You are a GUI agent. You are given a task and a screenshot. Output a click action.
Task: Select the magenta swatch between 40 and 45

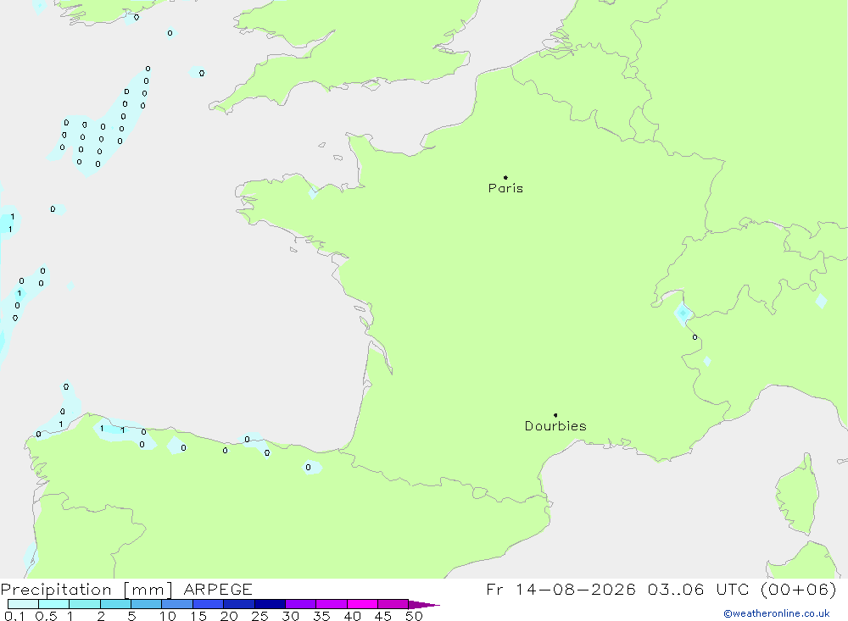click(362, 604)
